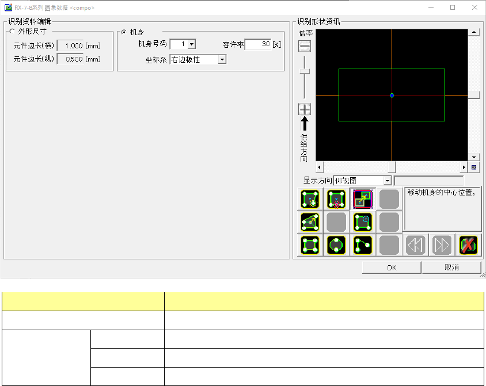Select the three-point polyline tool
Image resolution: width=486 pixels, height=386 pixels.
(x=363, y=245)
